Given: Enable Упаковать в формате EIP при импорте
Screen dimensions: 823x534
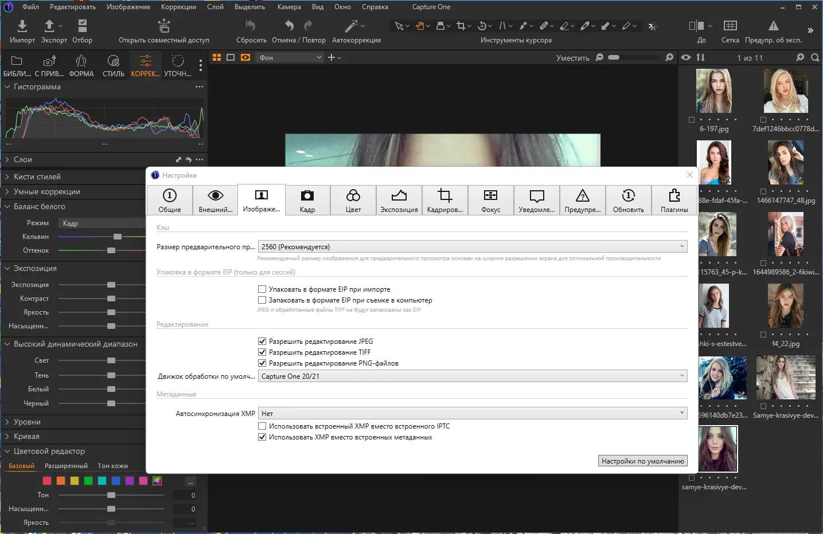Looking at the screenshot, I should coord(262,289).
